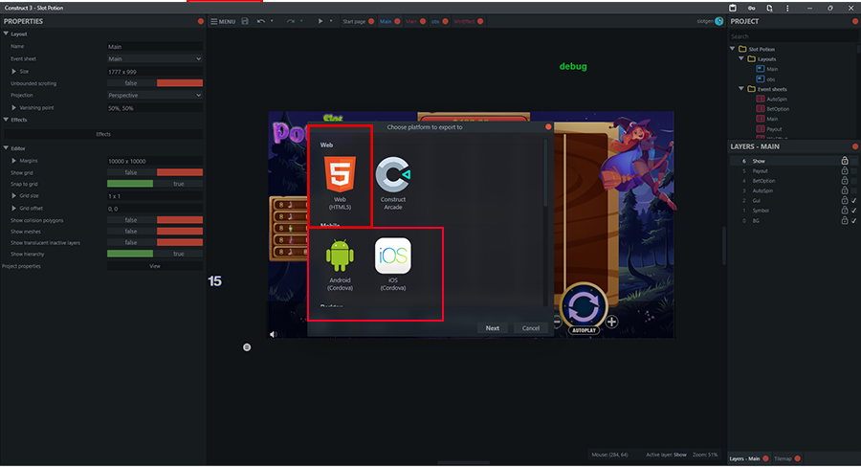
Task: Collapse the Layouts folder
Action: [x=741, y=58]
